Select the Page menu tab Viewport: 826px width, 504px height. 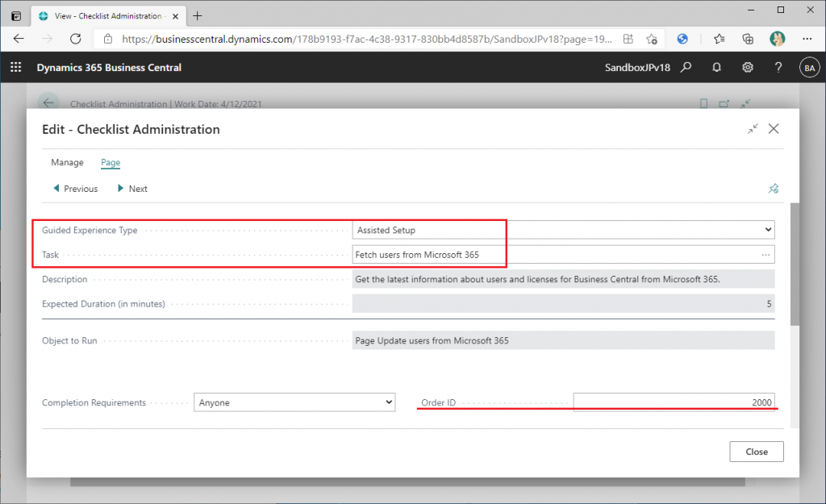point(111,162)
